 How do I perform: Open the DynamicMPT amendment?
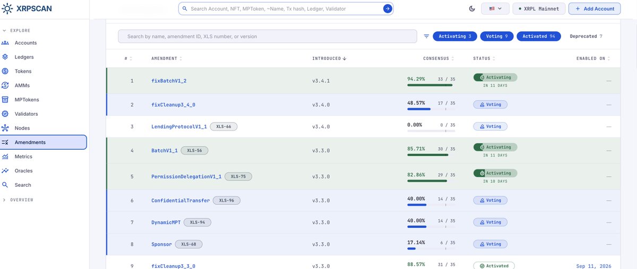pos(166,222)
